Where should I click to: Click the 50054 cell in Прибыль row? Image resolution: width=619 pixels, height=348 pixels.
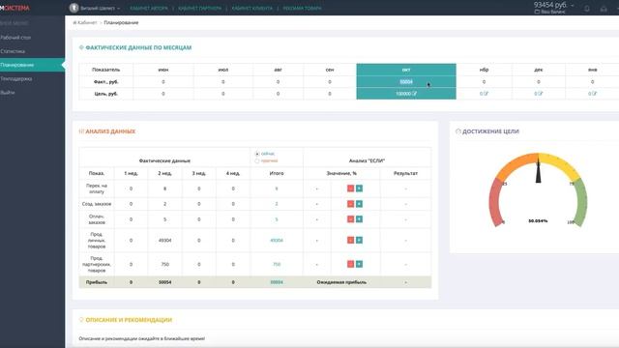click(165, 282)
